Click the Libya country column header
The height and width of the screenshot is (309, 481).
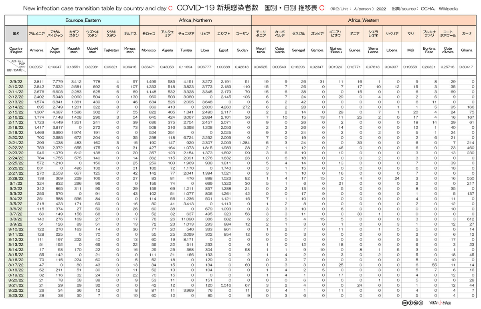click(204, 50)
